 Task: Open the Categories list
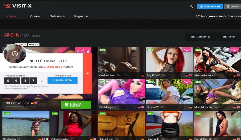click(x=201, y=37)
